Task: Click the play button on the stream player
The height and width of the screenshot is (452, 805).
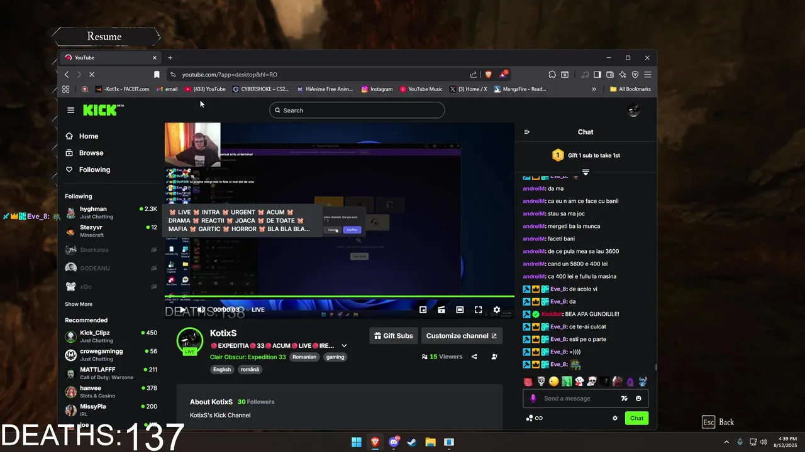Action: (x=182, y=309)
